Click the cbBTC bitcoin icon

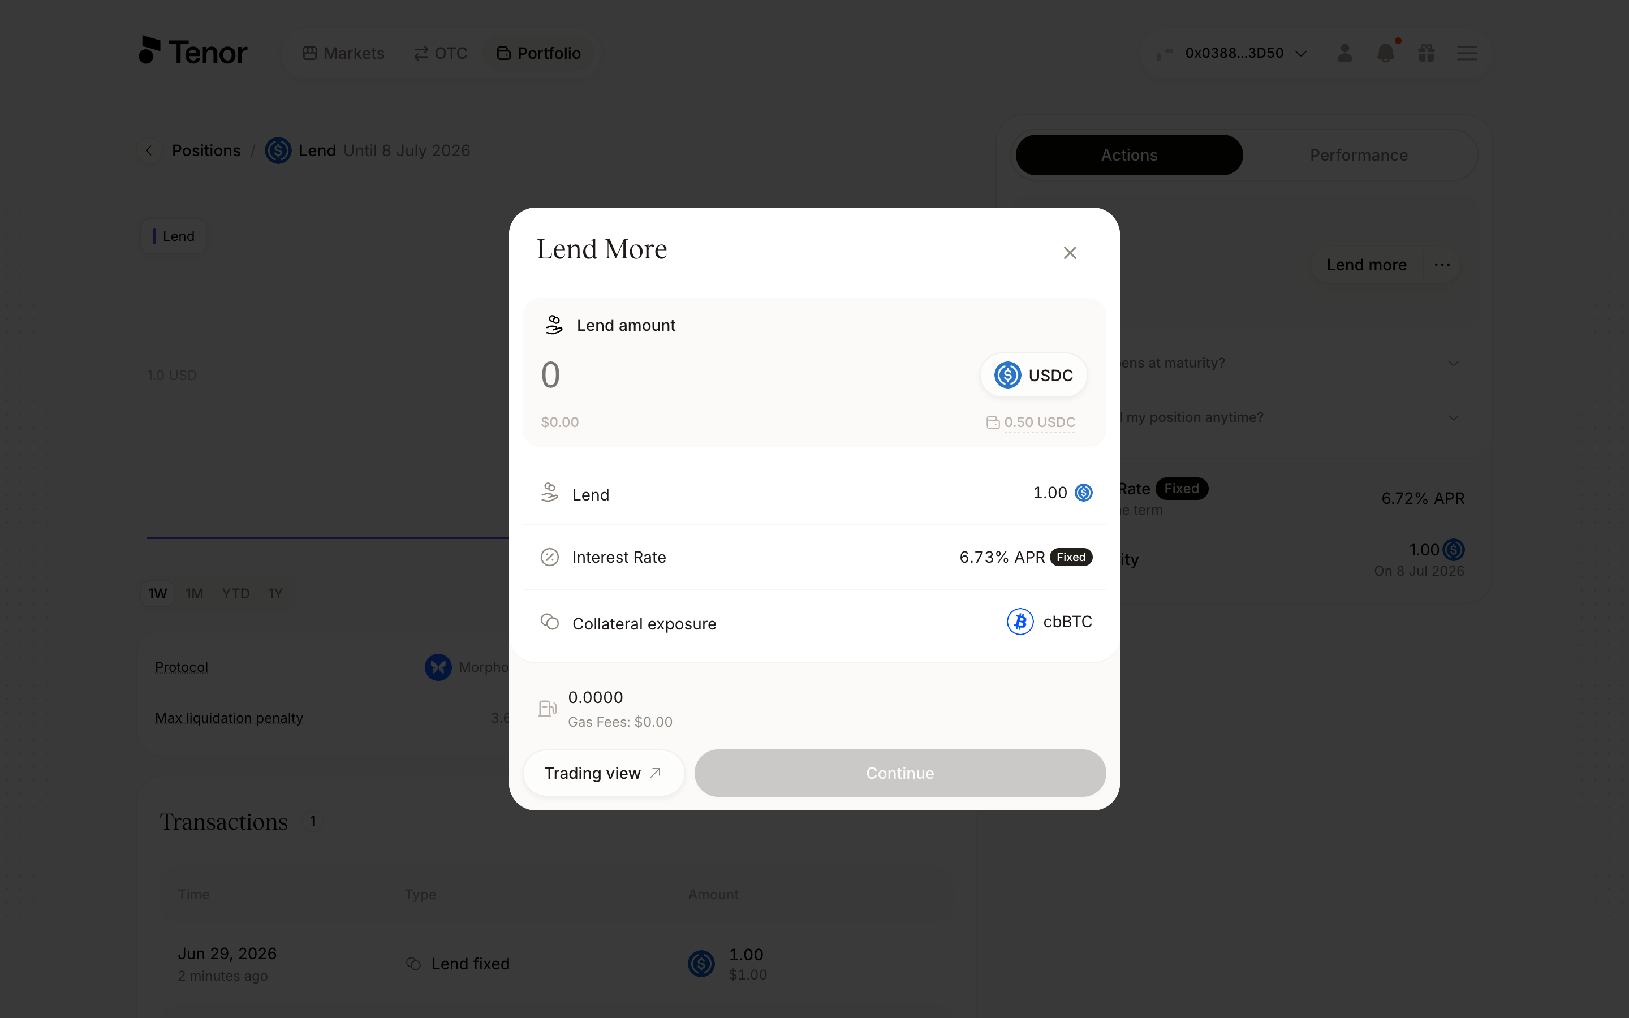pyautogui.click(x=1020, y=622)
